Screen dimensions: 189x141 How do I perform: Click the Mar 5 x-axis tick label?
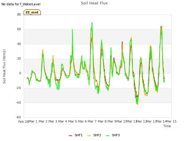(73, 121)
